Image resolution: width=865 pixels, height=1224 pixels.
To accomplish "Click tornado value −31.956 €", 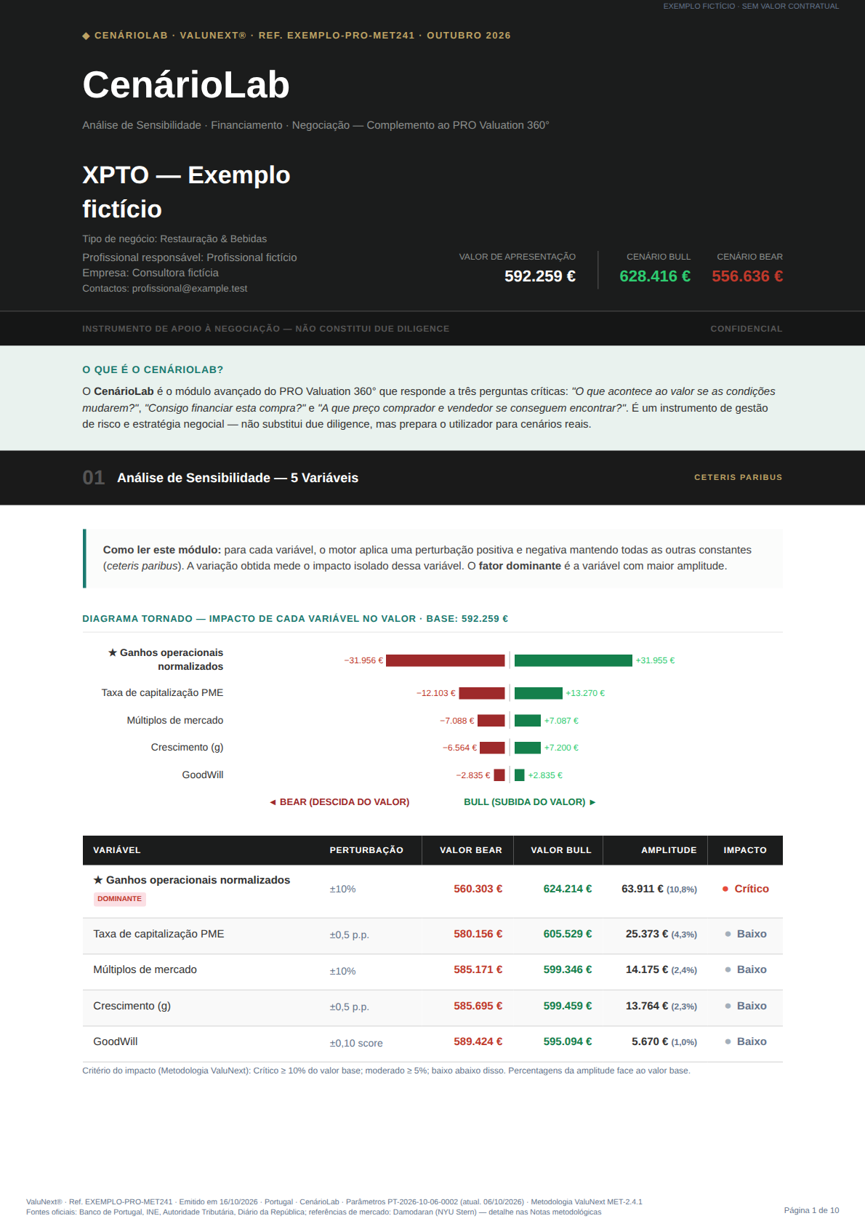I will pyautogui.click(x=363, y=660).
